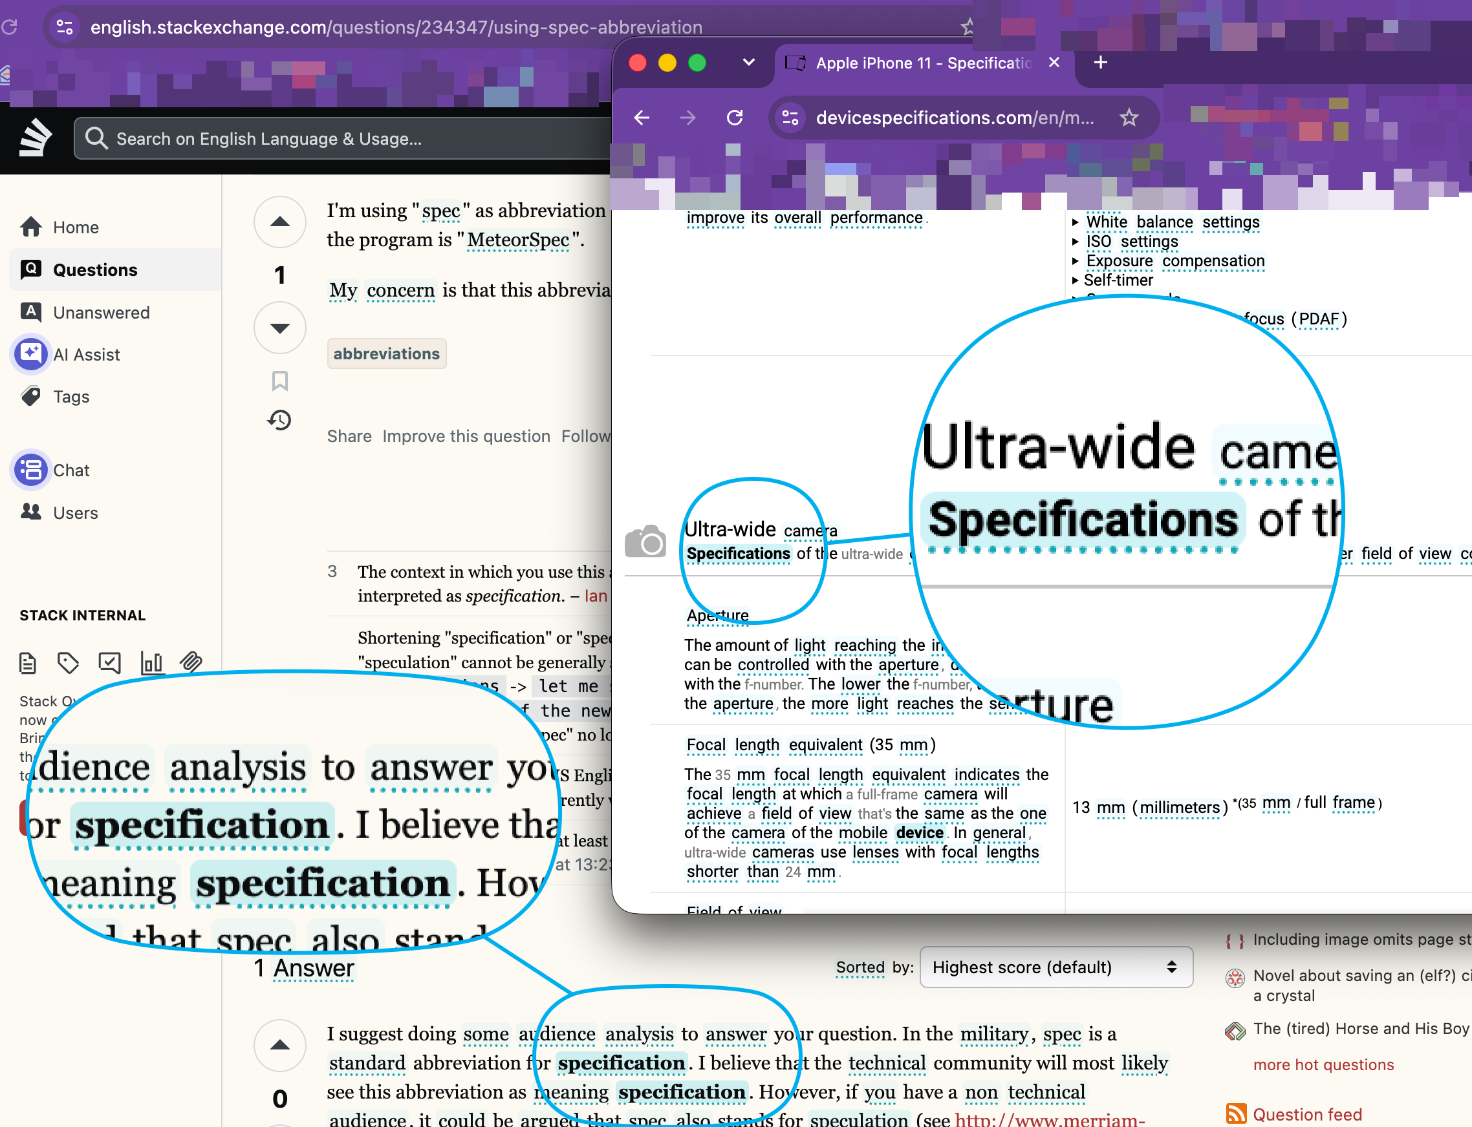Click the camera icon beside Ultra-wide camera
This screenshot has height=1127, width=1472.
645,542
